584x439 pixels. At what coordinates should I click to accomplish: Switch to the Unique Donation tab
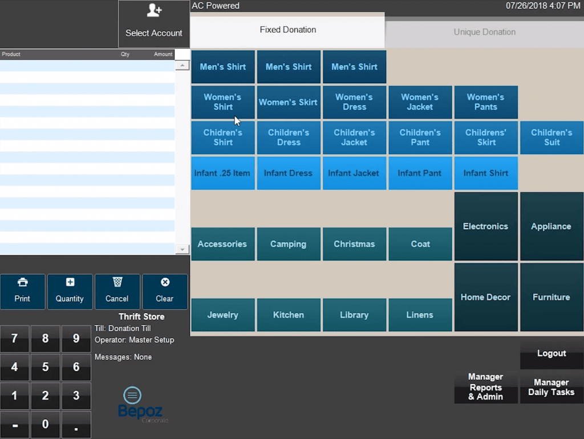(484, 32)
